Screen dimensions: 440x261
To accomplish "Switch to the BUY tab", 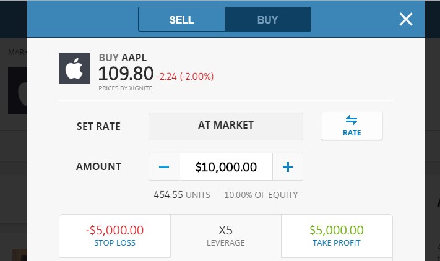I will click(x=268, y=19).
